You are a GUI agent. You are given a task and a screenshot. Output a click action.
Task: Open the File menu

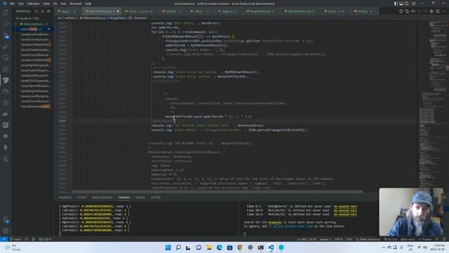[x=12, y=4]
